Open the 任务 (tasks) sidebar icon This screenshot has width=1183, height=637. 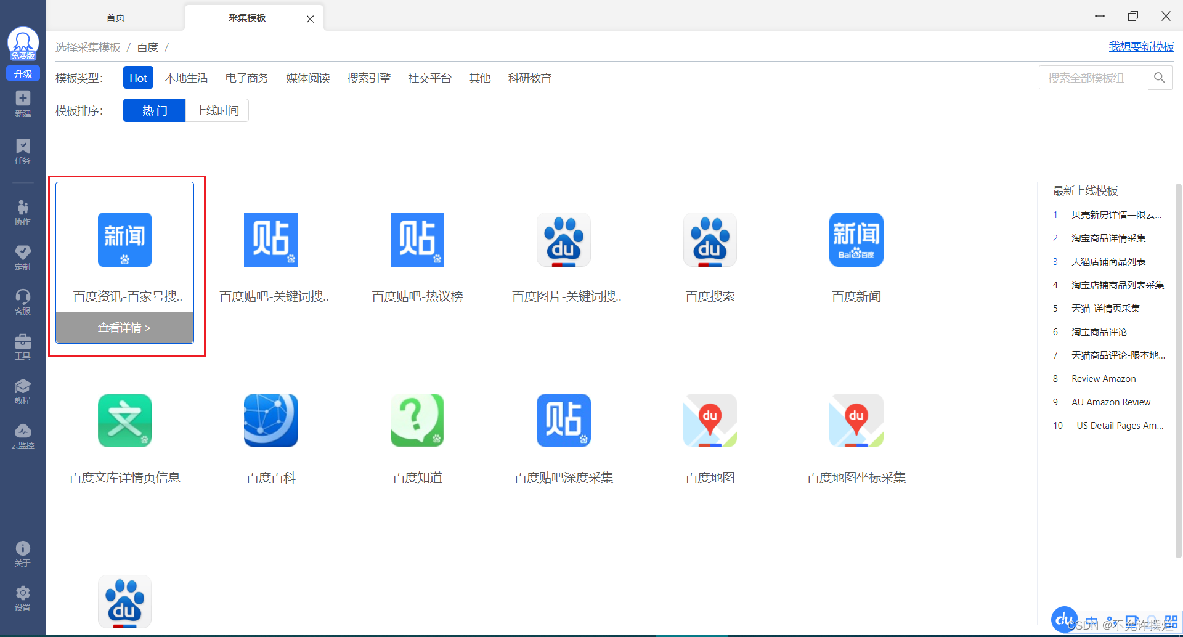coord(23,152)
